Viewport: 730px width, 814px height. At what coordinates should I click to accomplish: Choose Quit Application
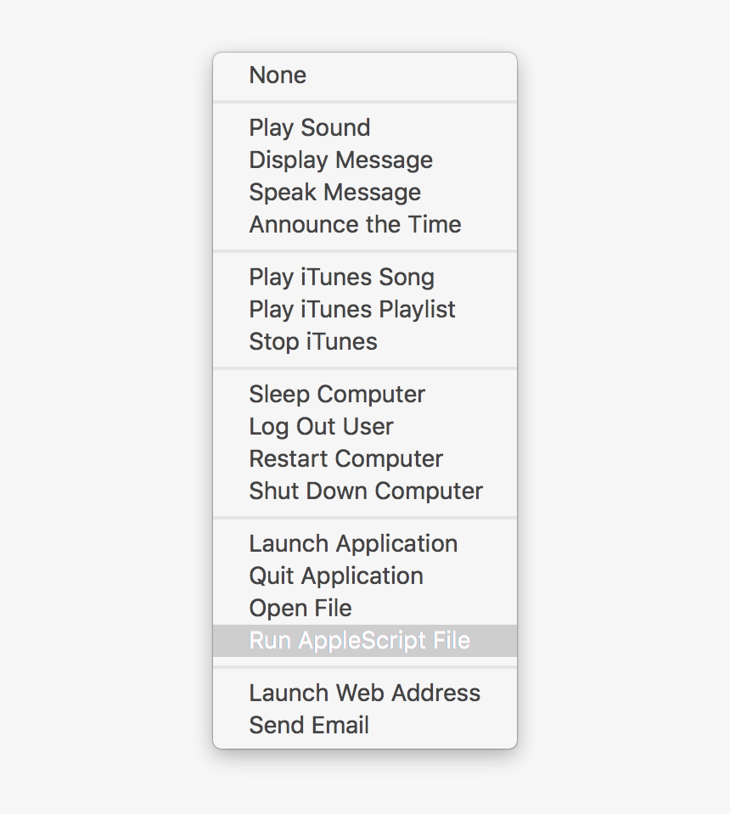pyautogui.click(x=335, y=575)
